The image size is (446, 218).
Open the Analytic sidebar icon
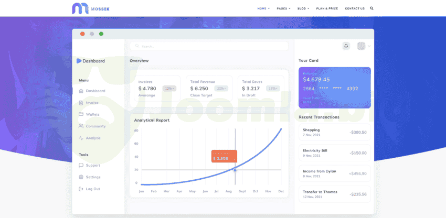coord(81,138)
